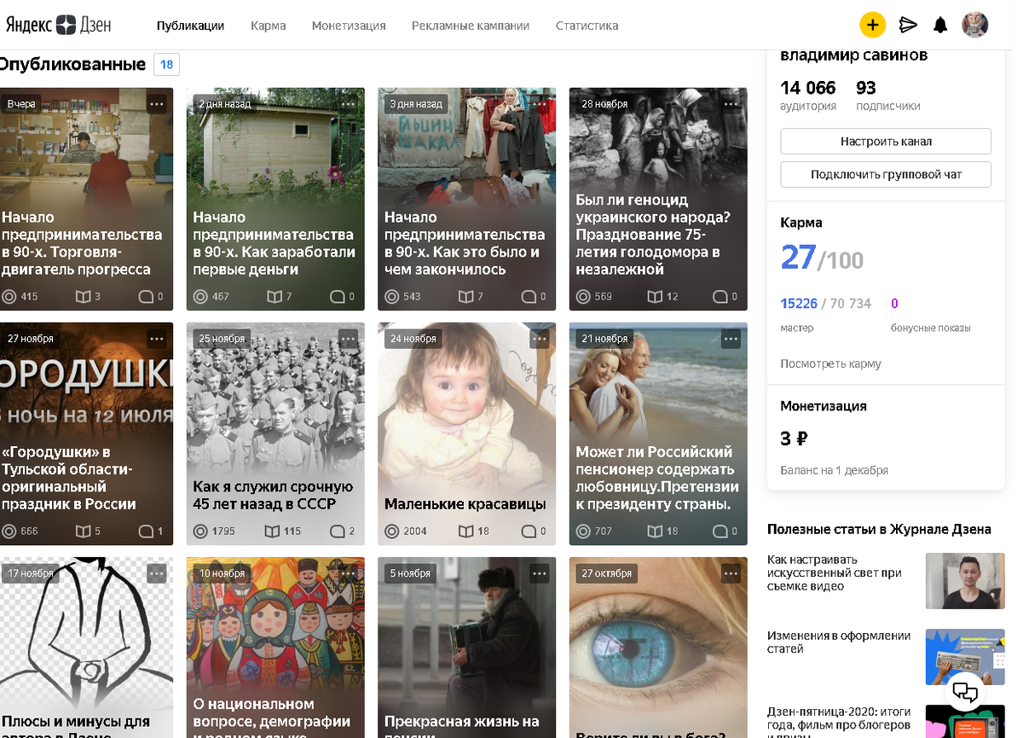Go to Рекламные кампании tab
The image size is (1023, 738).
471,26
